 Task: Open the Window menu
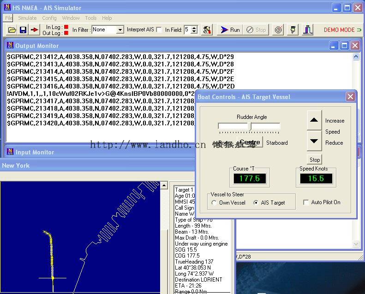tap(71, 18)
